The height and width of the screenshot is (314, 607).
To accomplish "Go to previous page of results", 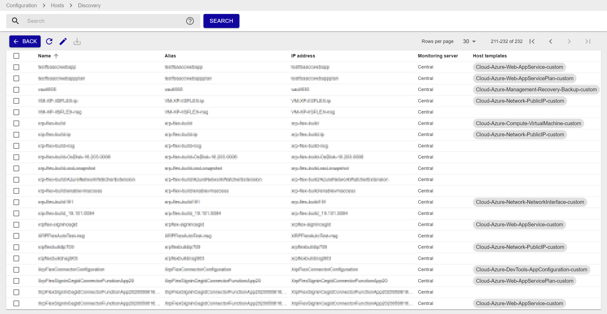I will pos(551,41).
